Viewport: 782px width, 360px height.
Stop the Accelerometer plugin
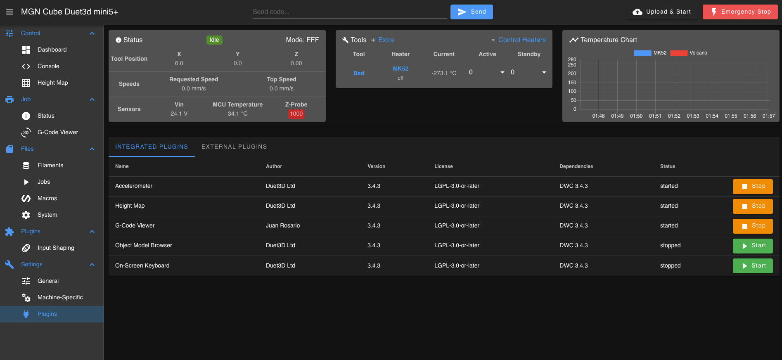pos(753,186)
